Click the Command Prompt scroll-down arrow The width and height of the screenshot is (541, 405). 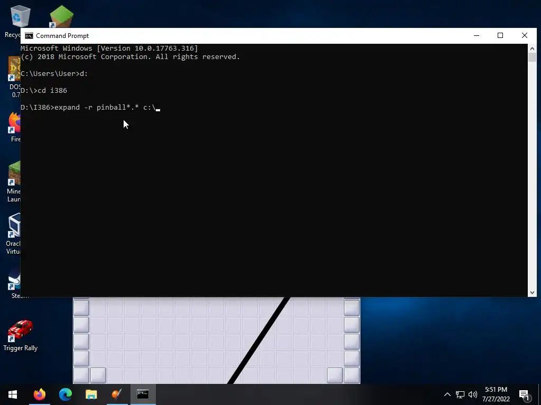tap(532, 292)
